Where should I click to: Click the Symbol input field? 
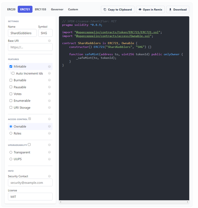(45, 33)
